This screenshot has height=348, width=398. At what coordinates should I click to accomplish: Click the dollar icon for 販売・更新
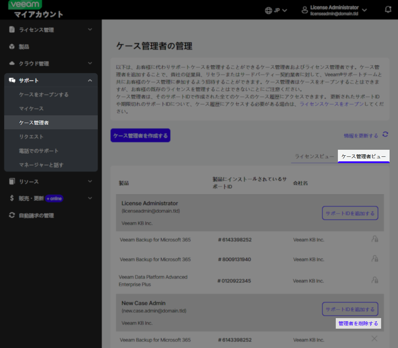pos(11,198)
